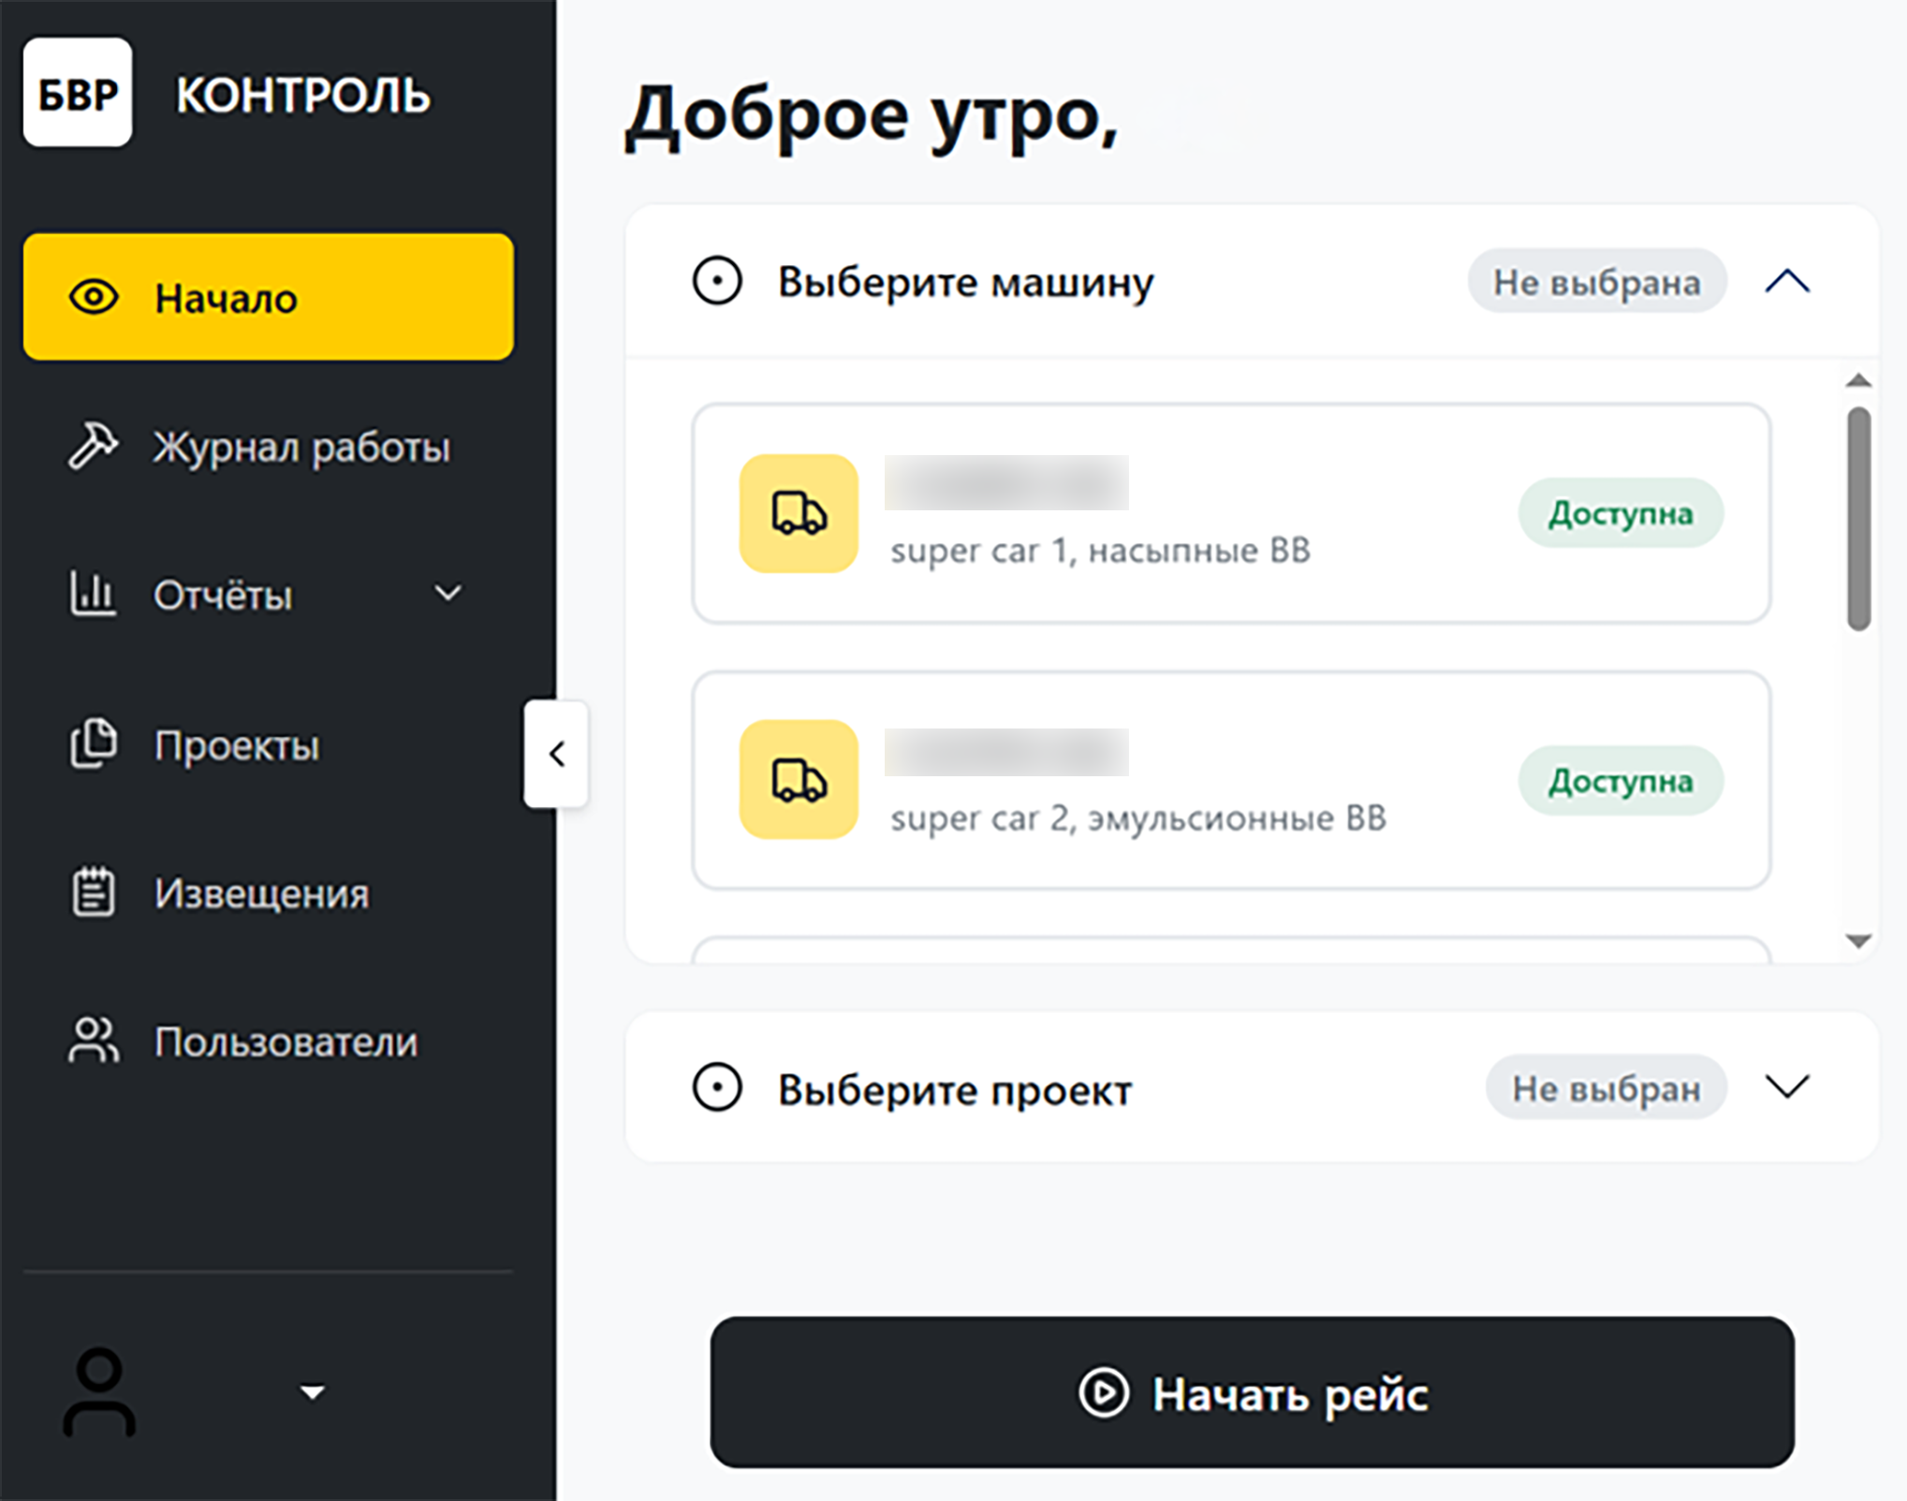Click the machine list scrollbar down arrow
The height and width of the screenshot is (1501, 1907).
[1858, 941]
